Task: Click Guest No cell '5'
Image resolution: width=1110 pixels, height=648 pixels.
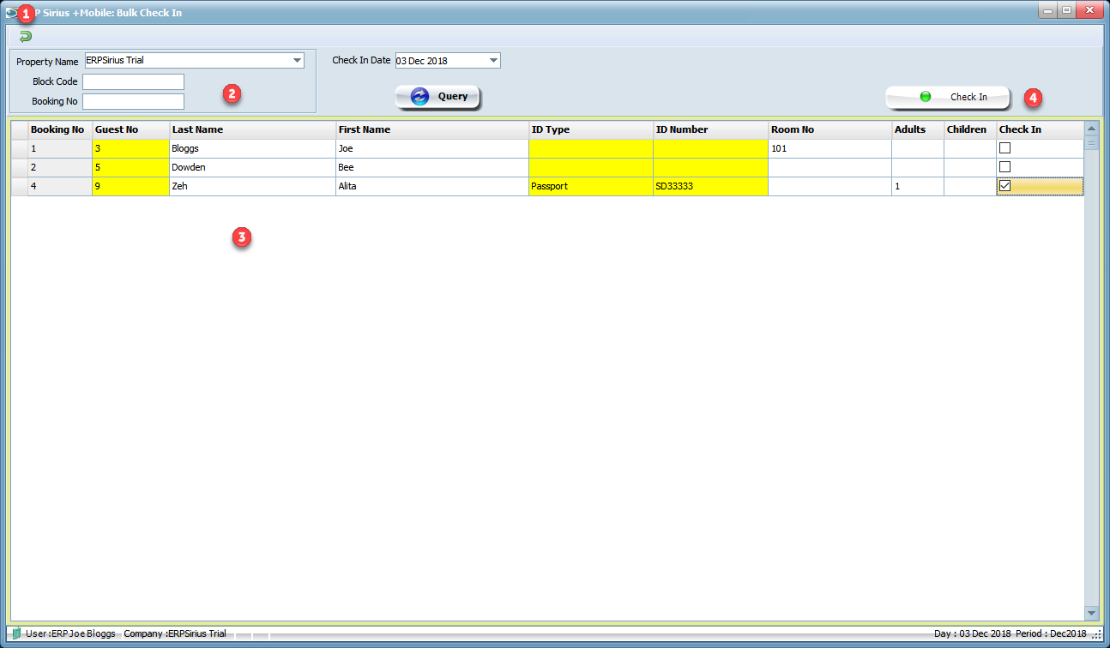Action: pos(130,167)
